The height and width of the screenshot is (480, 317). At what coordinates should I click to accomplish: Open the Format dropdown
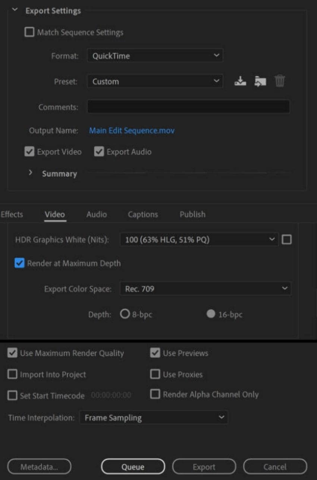155,56
